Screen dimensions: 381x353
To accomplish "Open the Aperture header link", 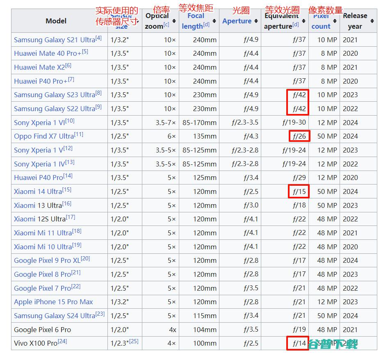I will click(x=237, y=21).
